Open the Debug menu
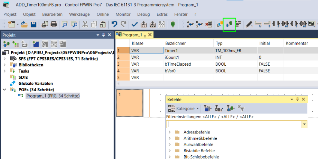318x159 pixels. point(144,14)
